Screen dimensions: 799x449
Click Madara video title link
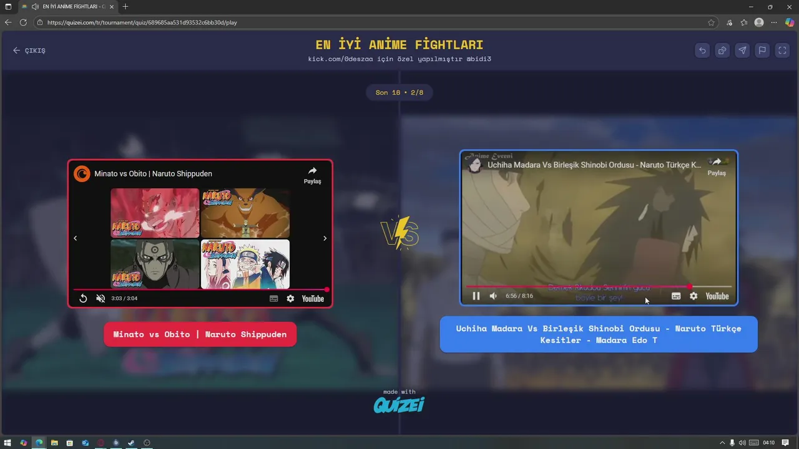(x=594, y=165)
